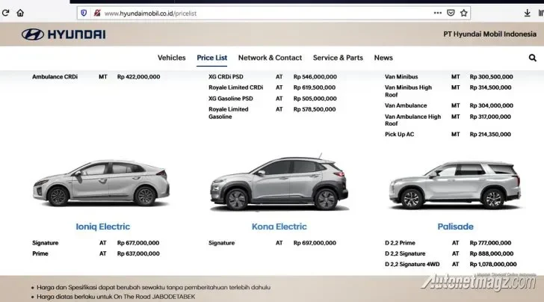Open the Palisade model link
The image size is (544, 302).
click(x=456, y=226)
